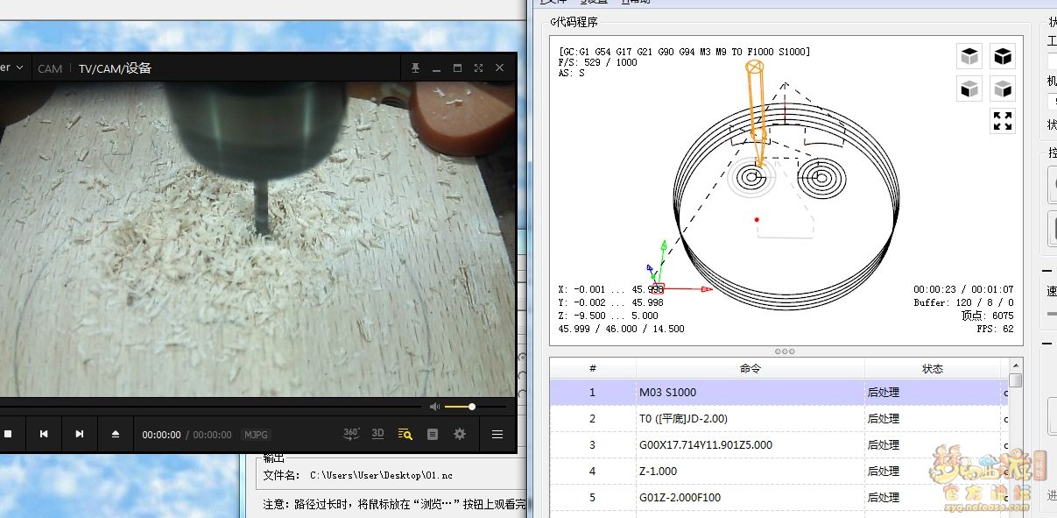
Task: Switch to the TV/CAM/设备 tab
Action: [116, 68]
